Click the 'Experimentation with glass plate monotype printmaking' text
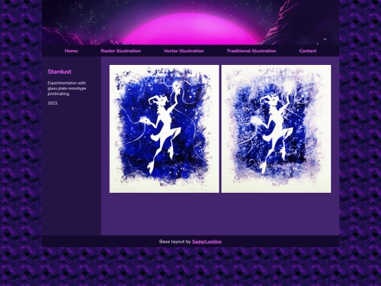 (67, 88)
